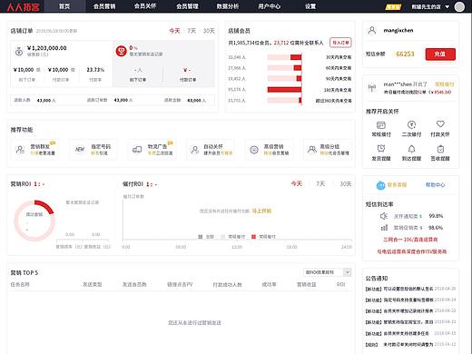Viewport: 472px width, 354px height.
Task: Open the 物流广告 truck icon
Action: tap(137, 150)
